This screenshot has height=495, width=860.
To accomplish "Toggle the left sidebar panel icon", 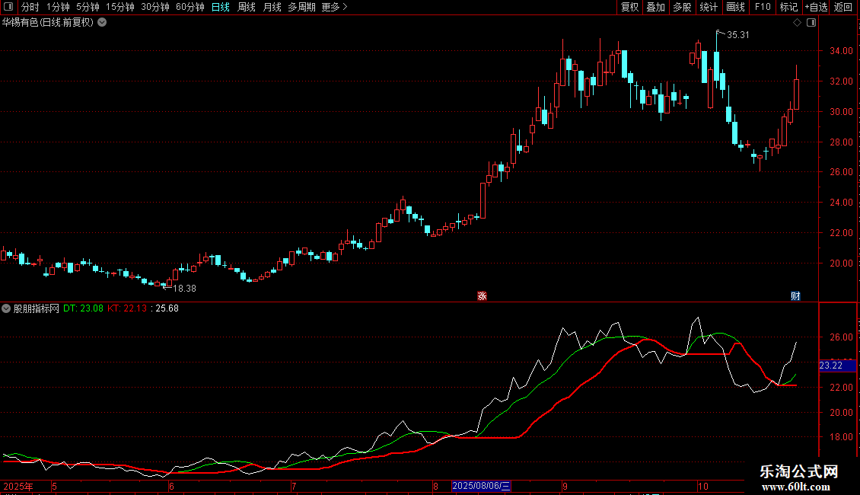I will point(8,7).
